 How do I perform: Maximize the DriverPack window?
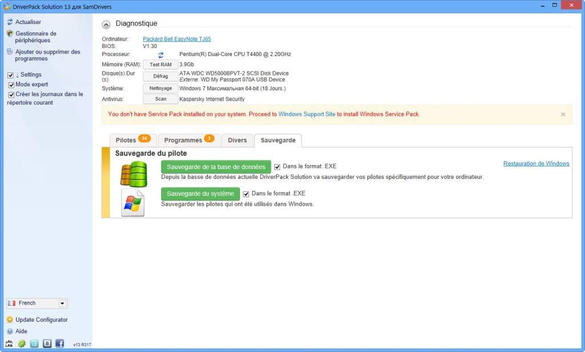click(x=555, y=5)
